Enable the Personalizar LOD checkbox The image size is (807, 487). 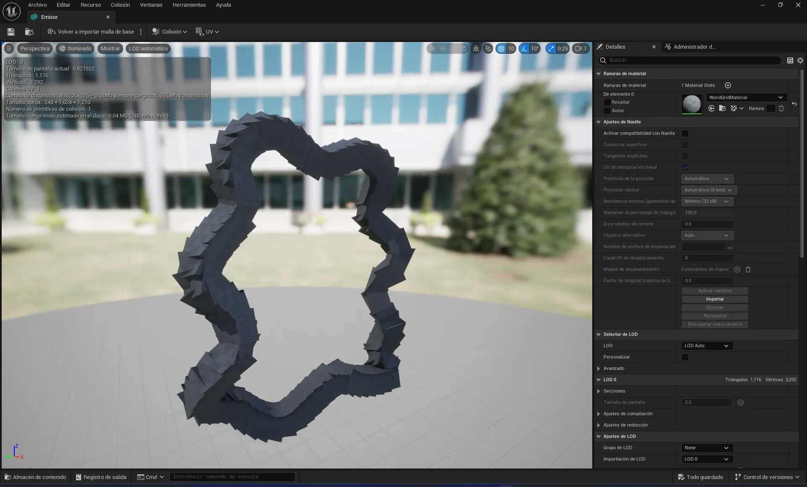(685, 357)
